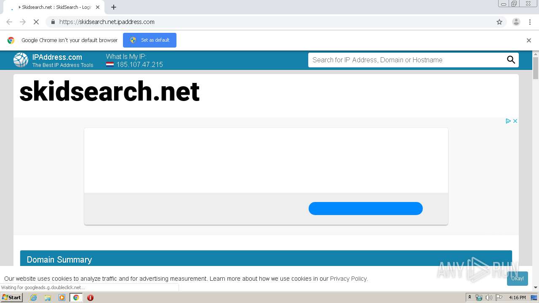Image resolution: width=539 pixels, height=303 pixels.
Task: Set Chrome as default browser
Action: tap(149, 40)
